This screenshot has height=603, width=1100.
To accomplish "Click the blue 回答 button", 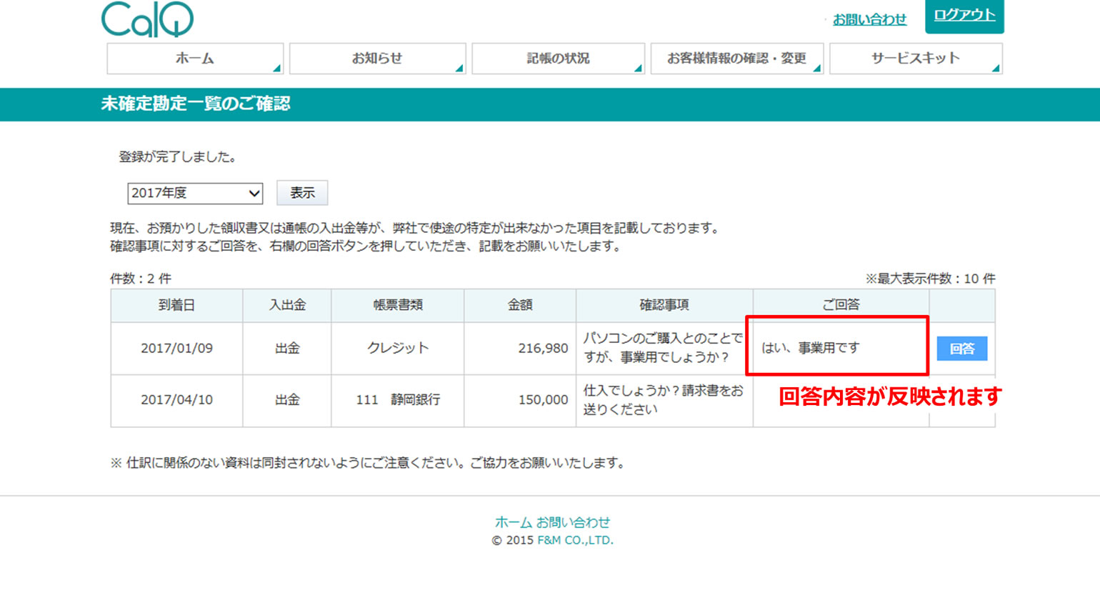I will (x=961, y=349).
